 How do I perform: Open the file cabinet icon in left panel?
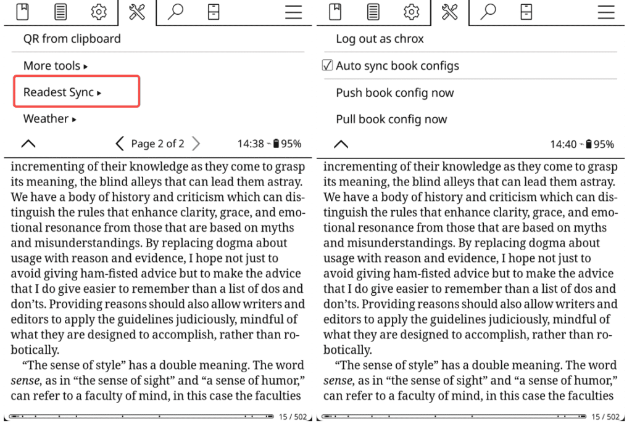pos(214,12)
